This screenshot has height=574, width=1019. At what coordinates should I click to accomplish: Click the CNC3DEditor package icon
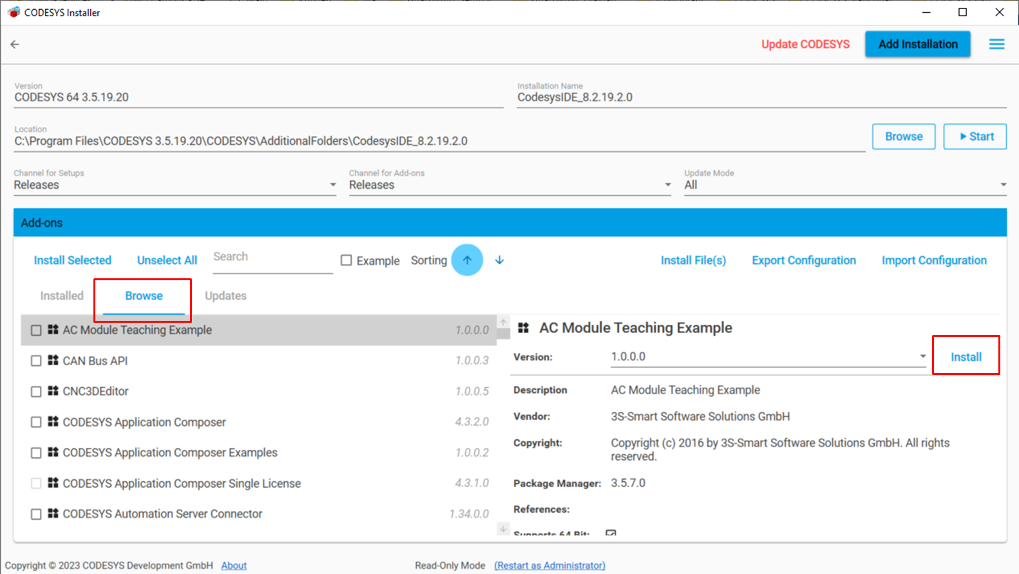(53, 390)
